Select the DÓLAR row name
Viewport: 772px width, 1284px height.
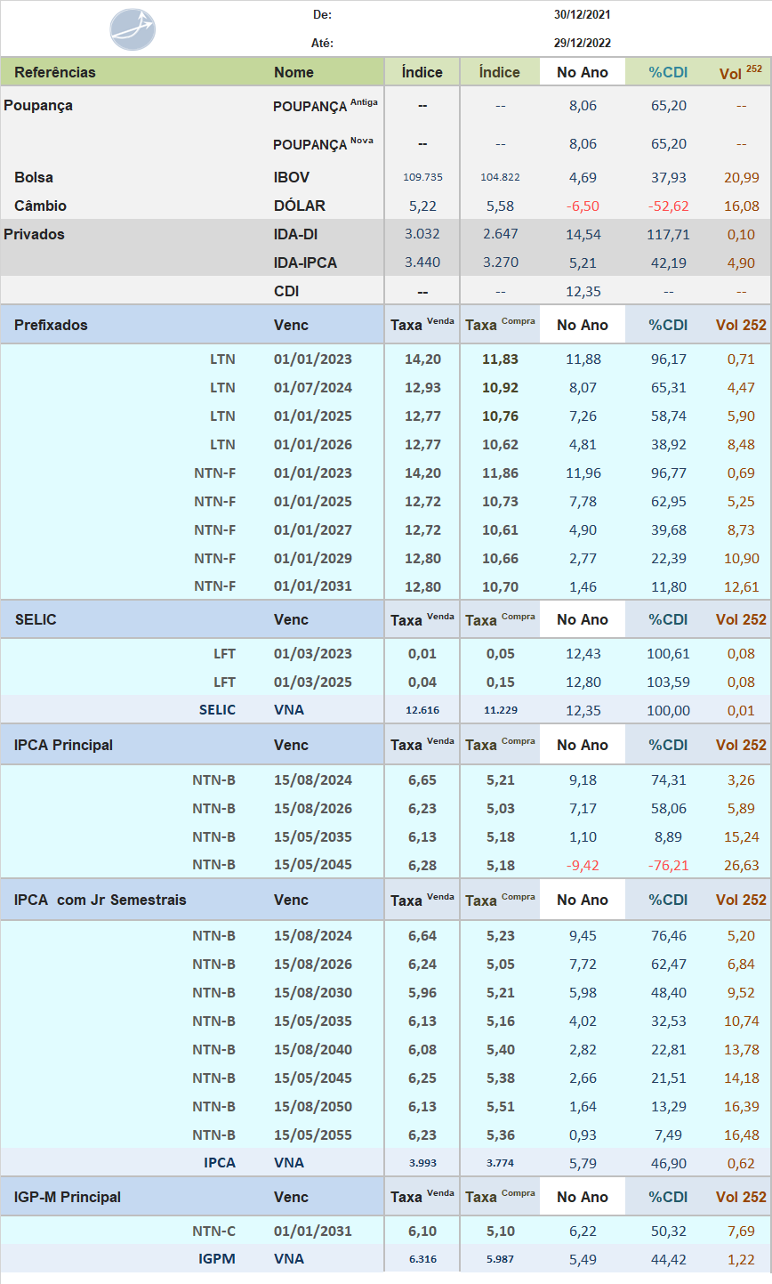point(300,206)
